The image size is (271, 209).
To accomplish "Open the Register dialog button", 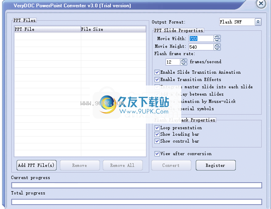I will 216,165.
